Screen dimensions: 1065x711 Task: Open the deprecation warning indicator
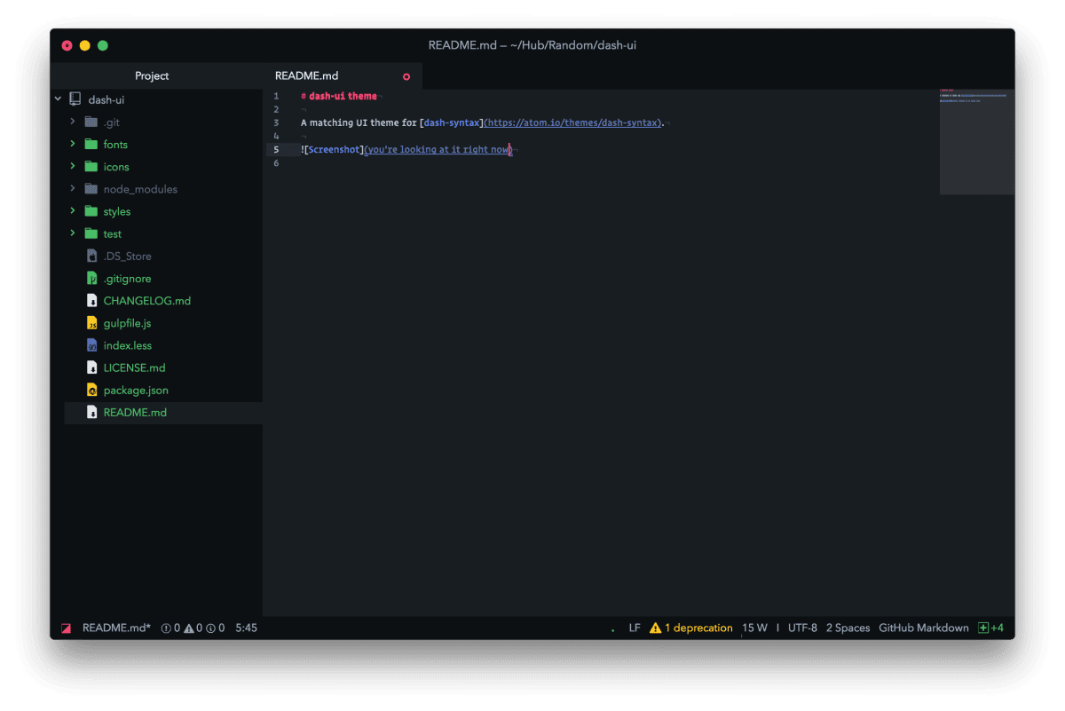(x=691, y=628)
